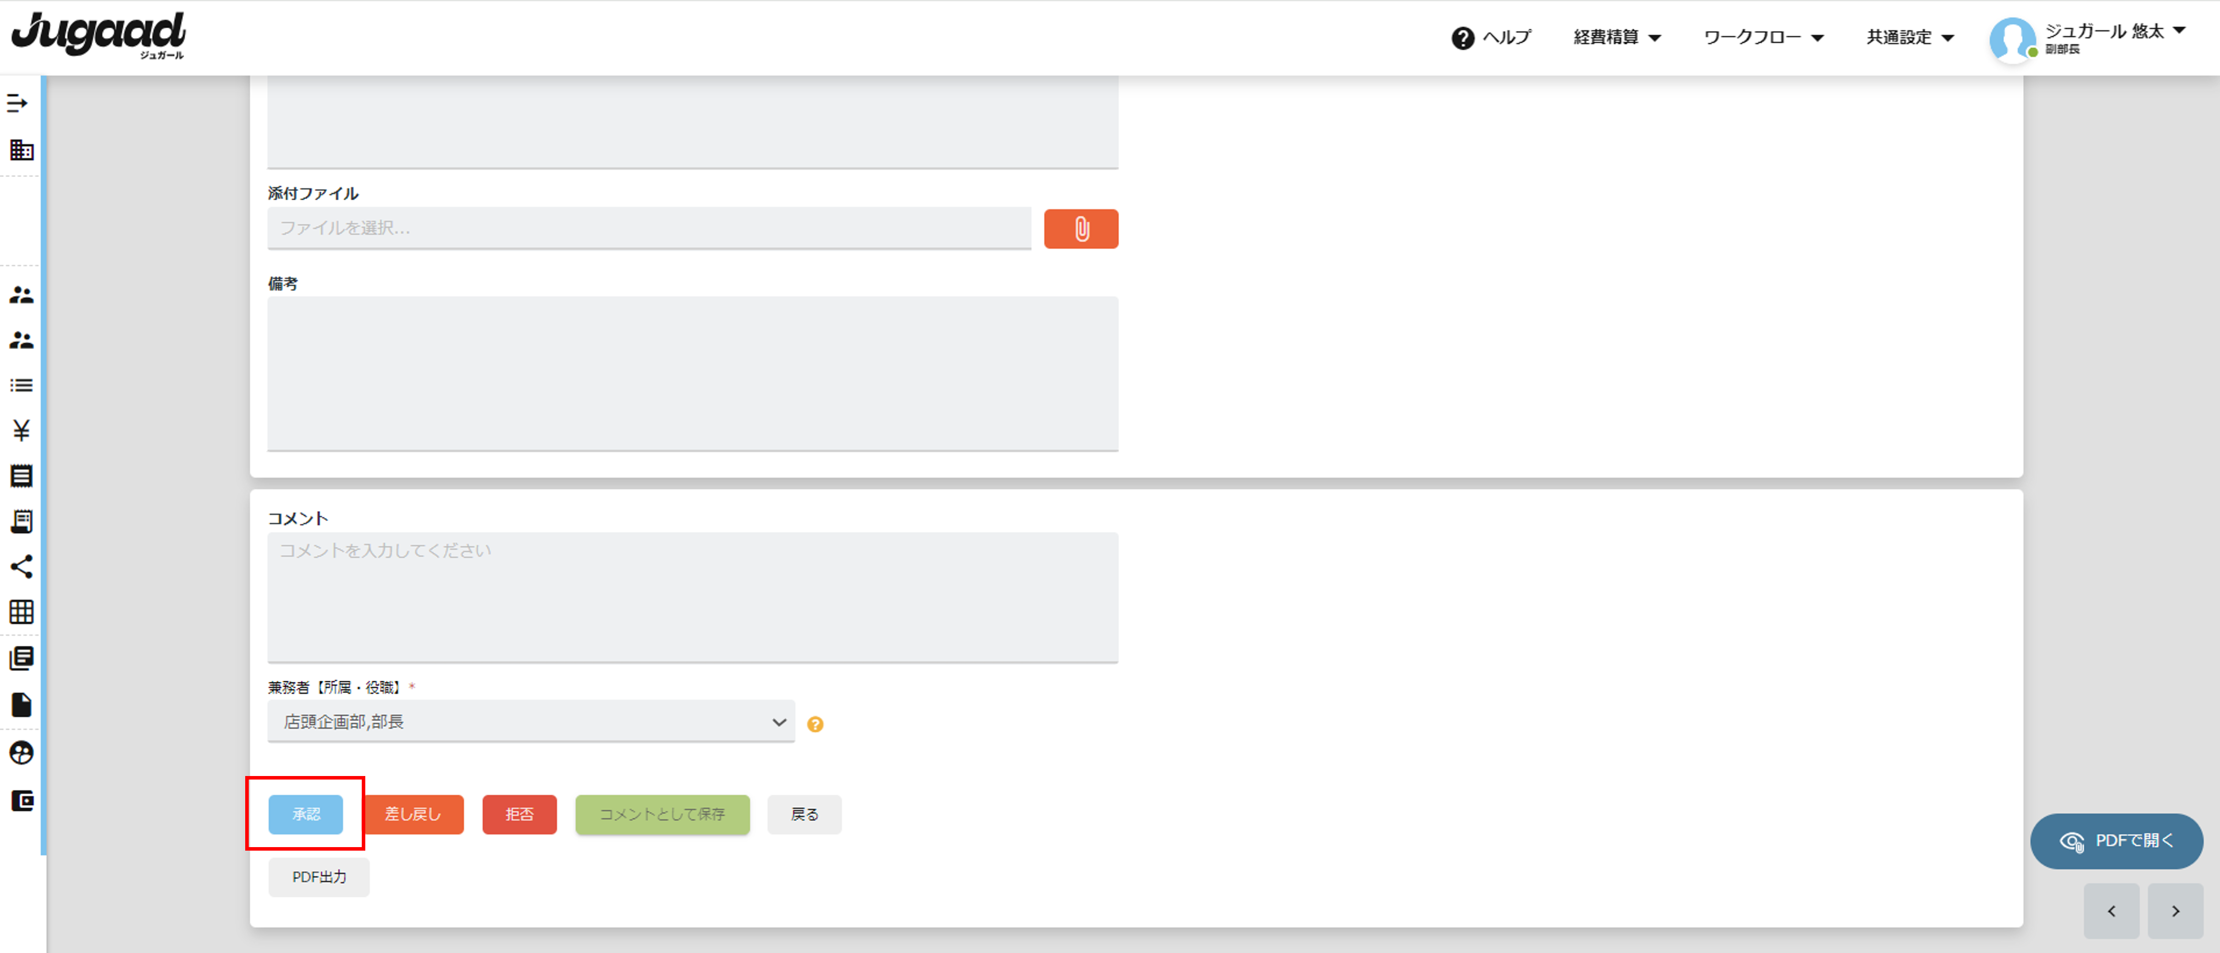Click the document file icon in sidebar
Screen dimensions: 2220x953
coord(22,704)
